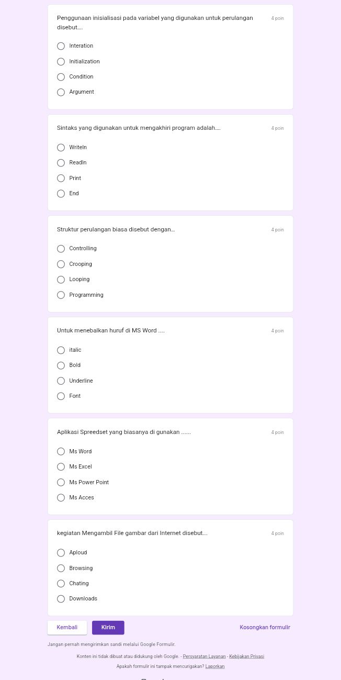
Task: Choose the Argument answer option
Action: 61,92
